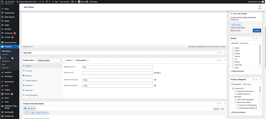This screenshot has height=119, width=266.
Task: Open Posts in sidebar
Action: point(7,9)
